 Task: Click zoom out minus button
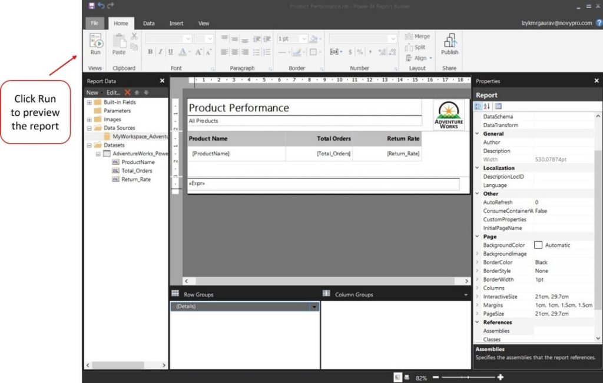[x=436, y=377]
